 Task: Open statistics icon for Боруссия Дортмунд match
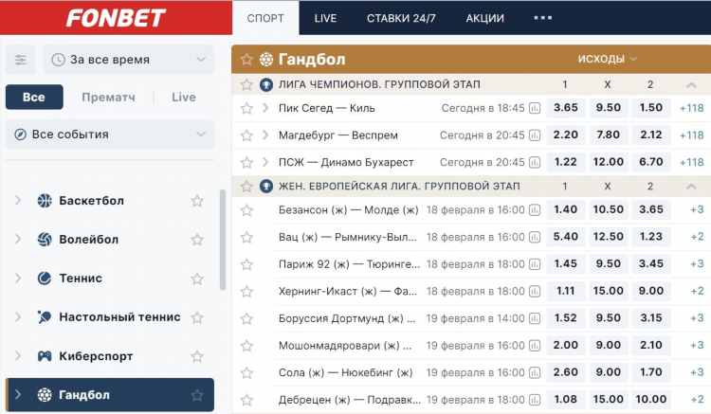(535, 319)
